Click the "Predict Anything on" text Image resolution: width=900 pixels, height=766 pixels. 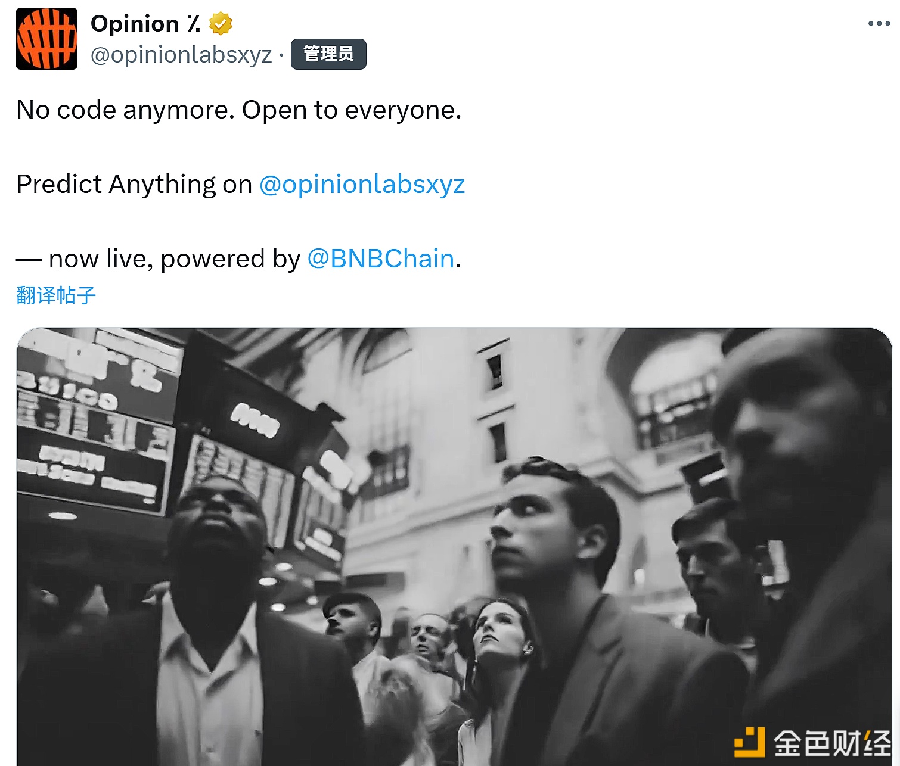(x=134, y=184)
